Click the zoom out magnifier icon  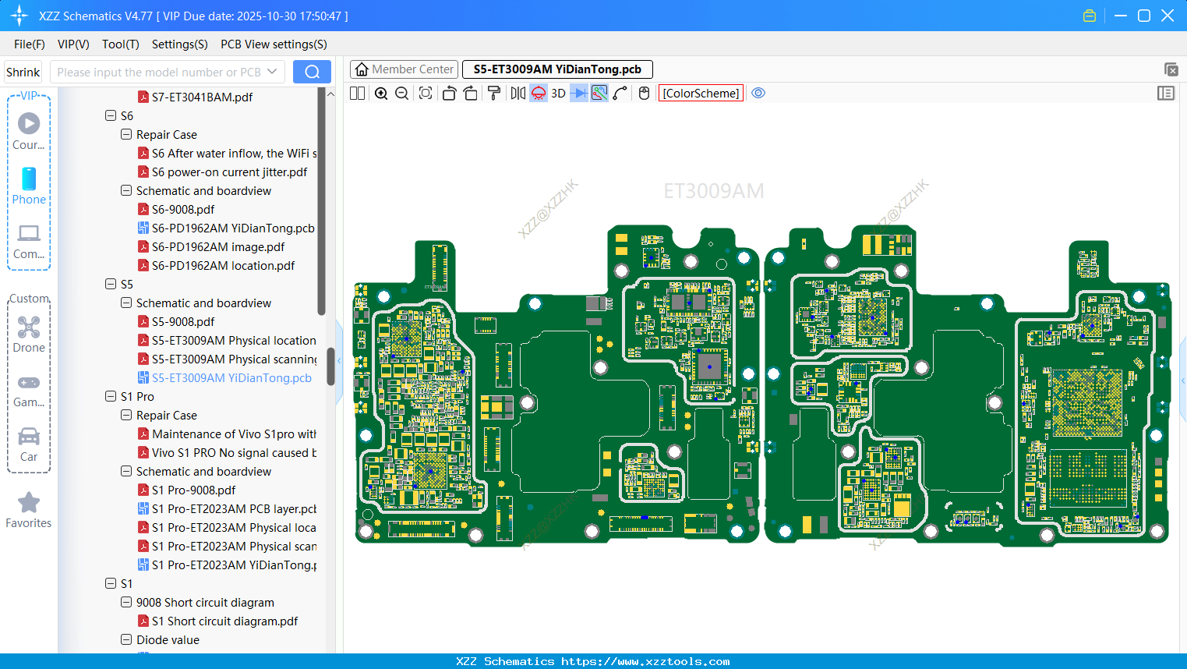[x=402, y=94]
